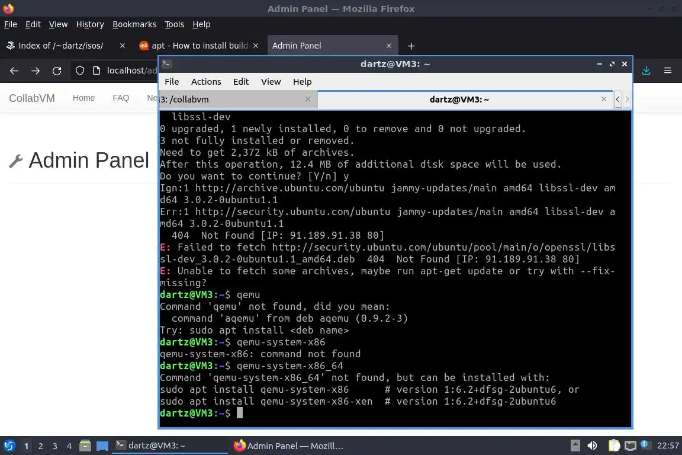The image size is (682, 455).
Task: Open a new Firefox tab with plus
Action: (x=411, y=46)
